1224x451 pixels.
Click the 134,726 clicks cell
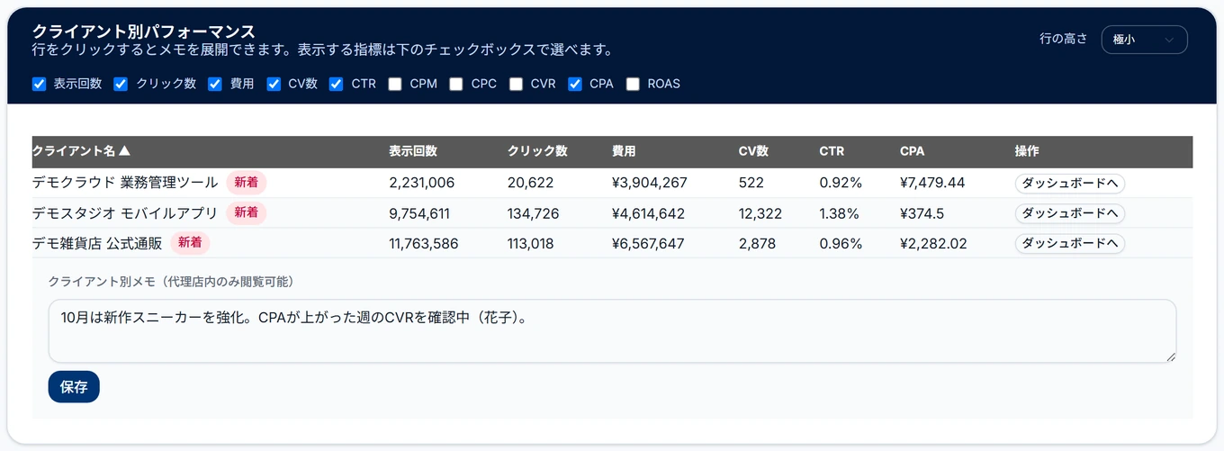[x=534, y=213]
